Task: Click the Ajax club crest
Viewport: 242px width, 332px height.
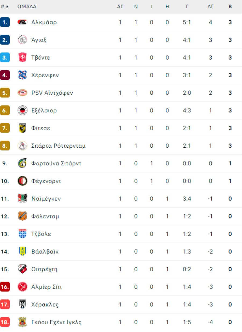Action: pos(22,40)
